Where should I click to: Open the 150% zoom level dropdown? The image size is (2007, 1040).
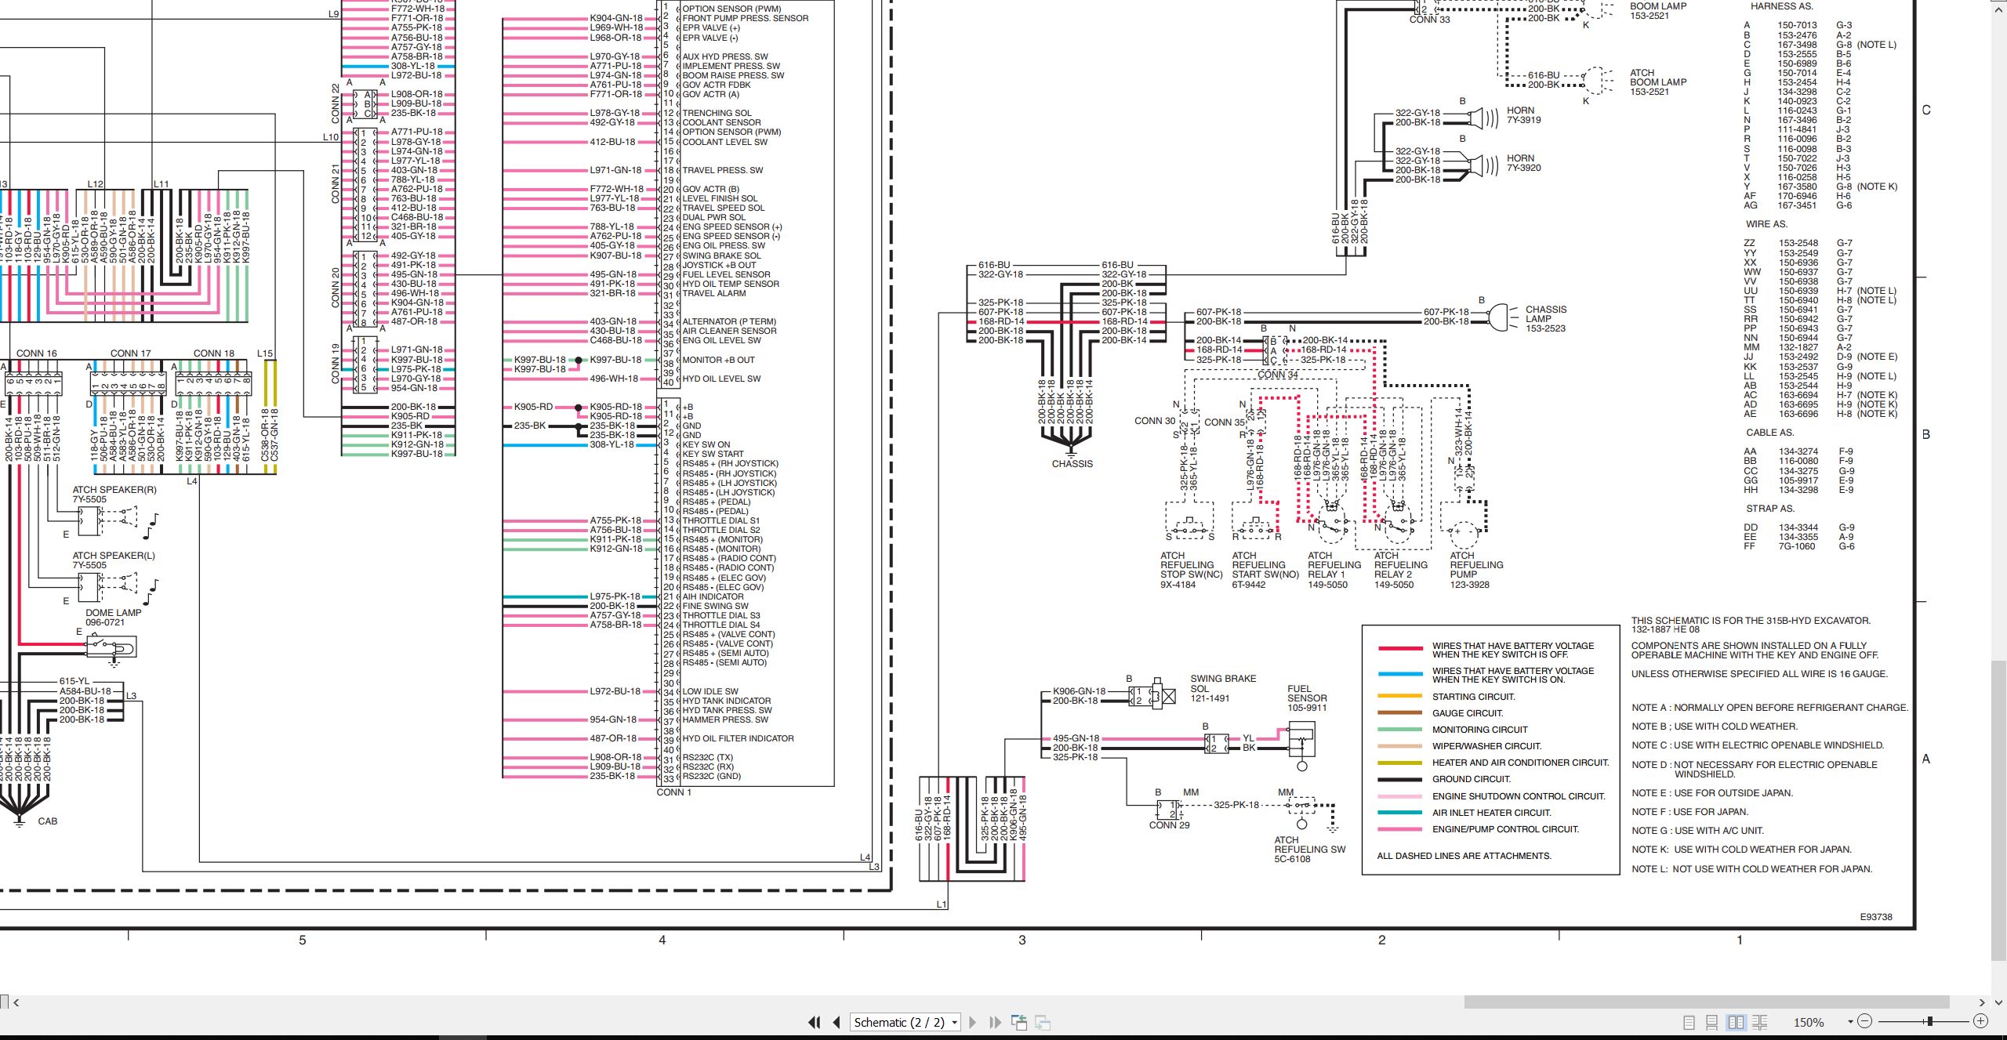1849,1021
